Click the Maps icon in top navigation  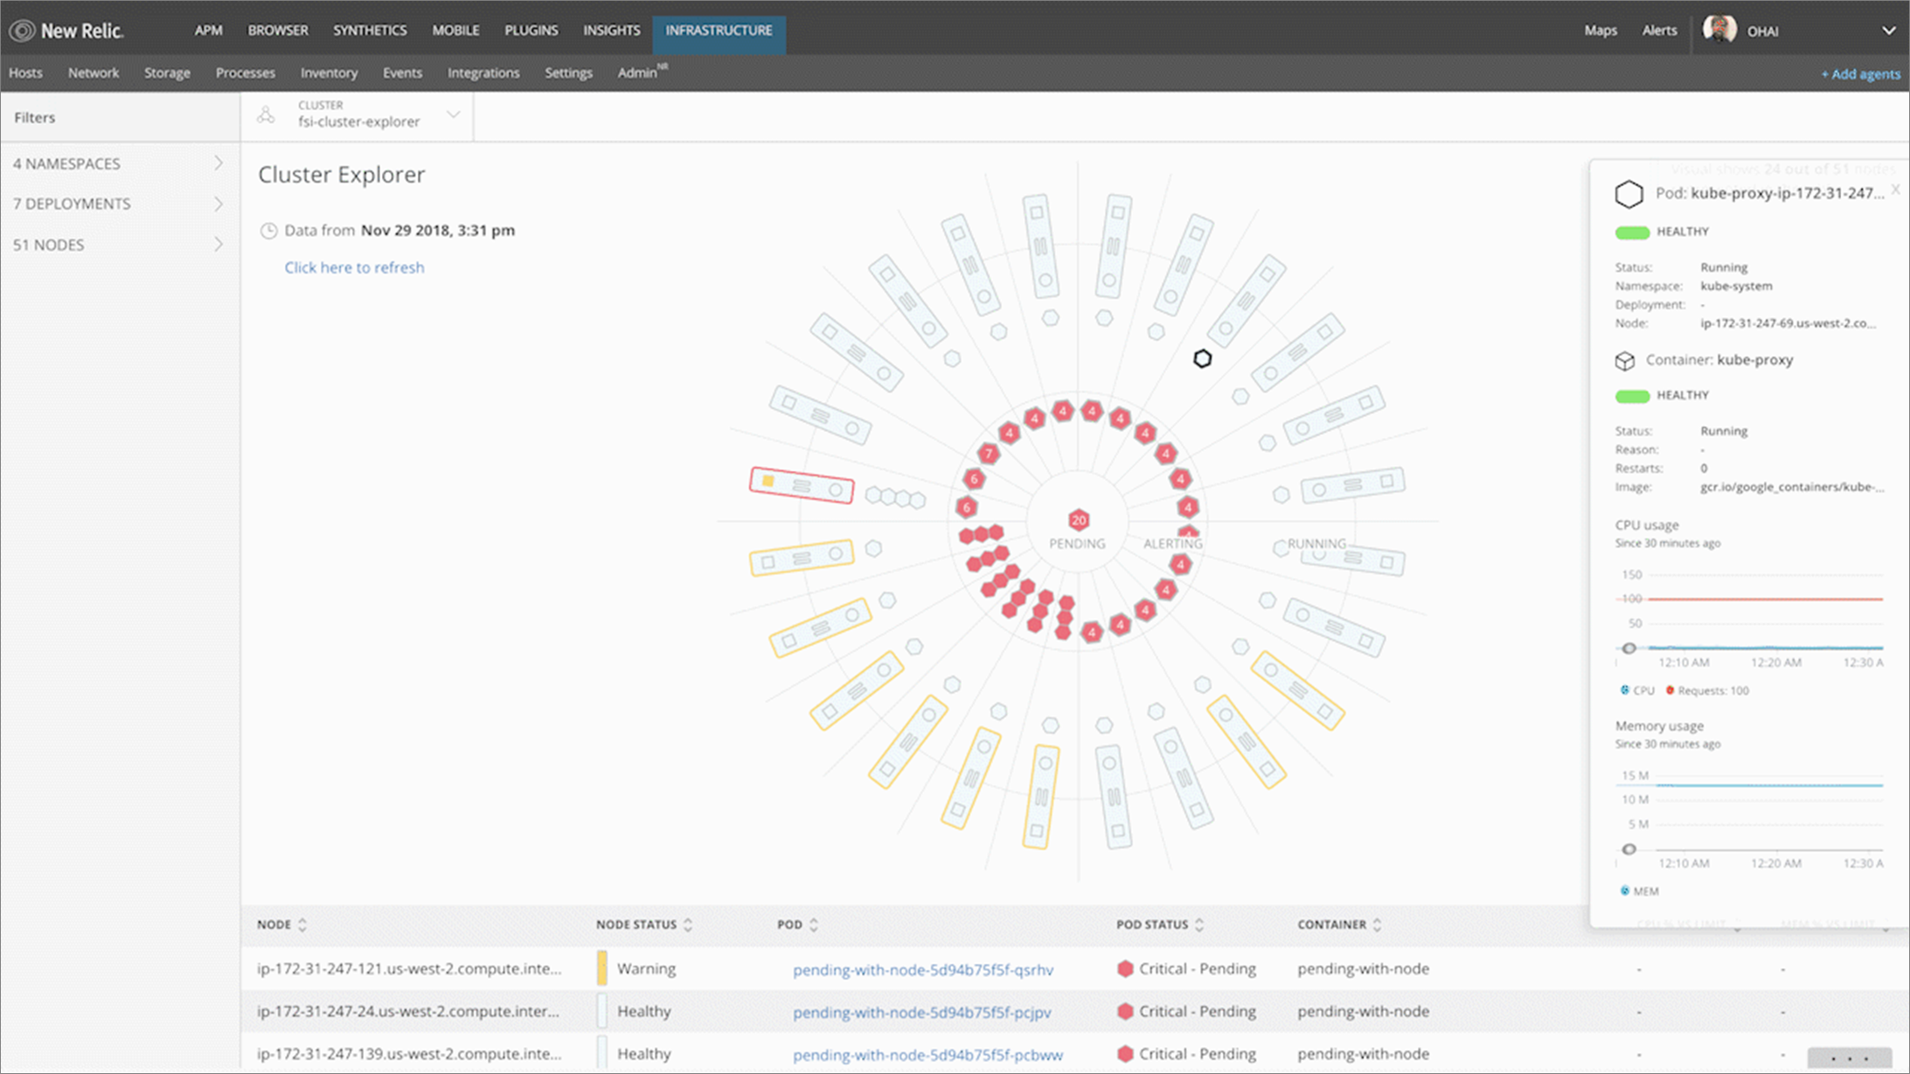coord(1601,29)
